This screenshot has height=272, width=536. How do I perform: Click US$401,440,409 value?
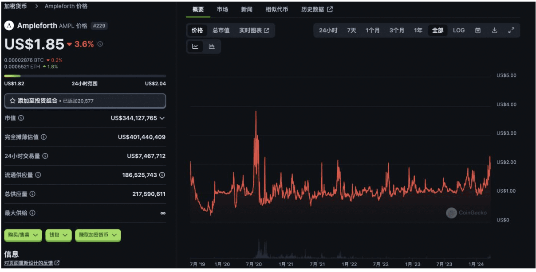tap(142, 137)
